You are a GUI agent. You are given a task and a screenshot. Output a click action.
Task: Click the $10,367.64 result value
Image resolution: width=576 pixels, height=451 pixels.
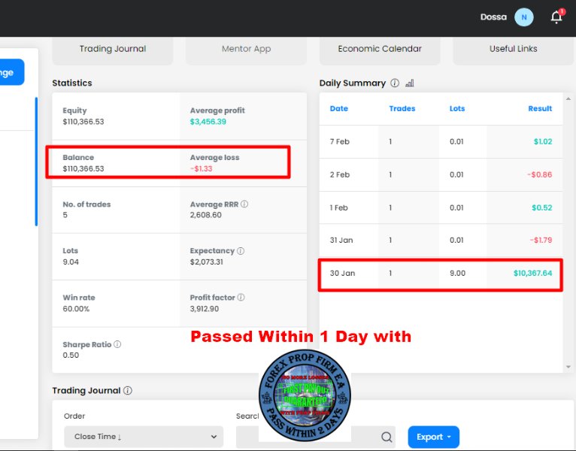coord(532,273)
